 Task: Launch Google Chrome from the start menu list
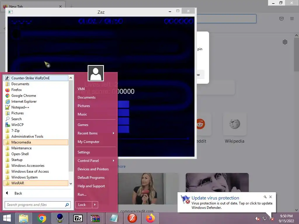click(36, 96)
